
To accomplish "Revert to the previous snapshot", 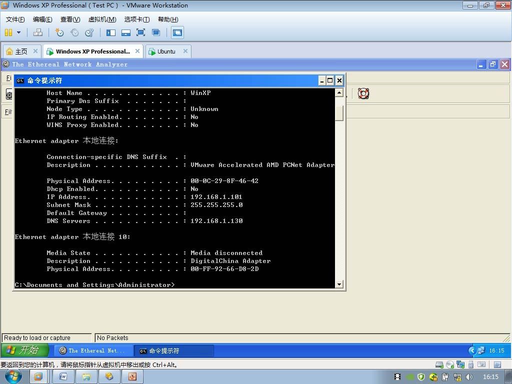I will point(74,32).
